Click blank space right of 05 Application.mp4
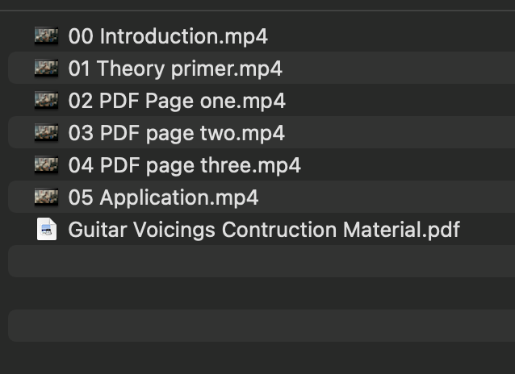The height and width of the screenshot is (374, 515). [387, 197]
